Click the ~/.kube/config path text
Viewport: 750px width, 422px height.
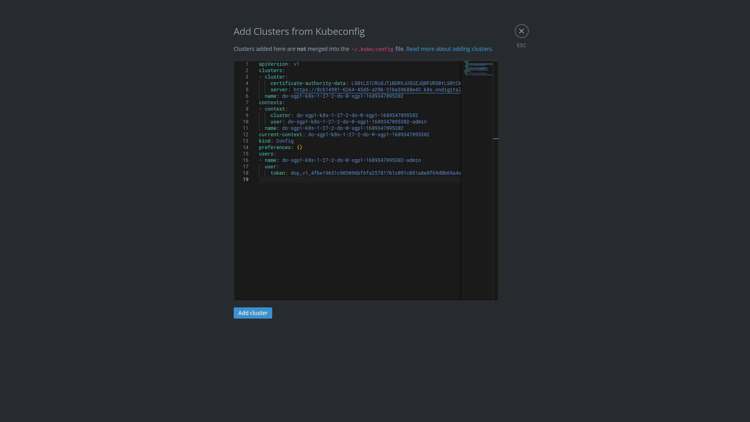[372, 49]
